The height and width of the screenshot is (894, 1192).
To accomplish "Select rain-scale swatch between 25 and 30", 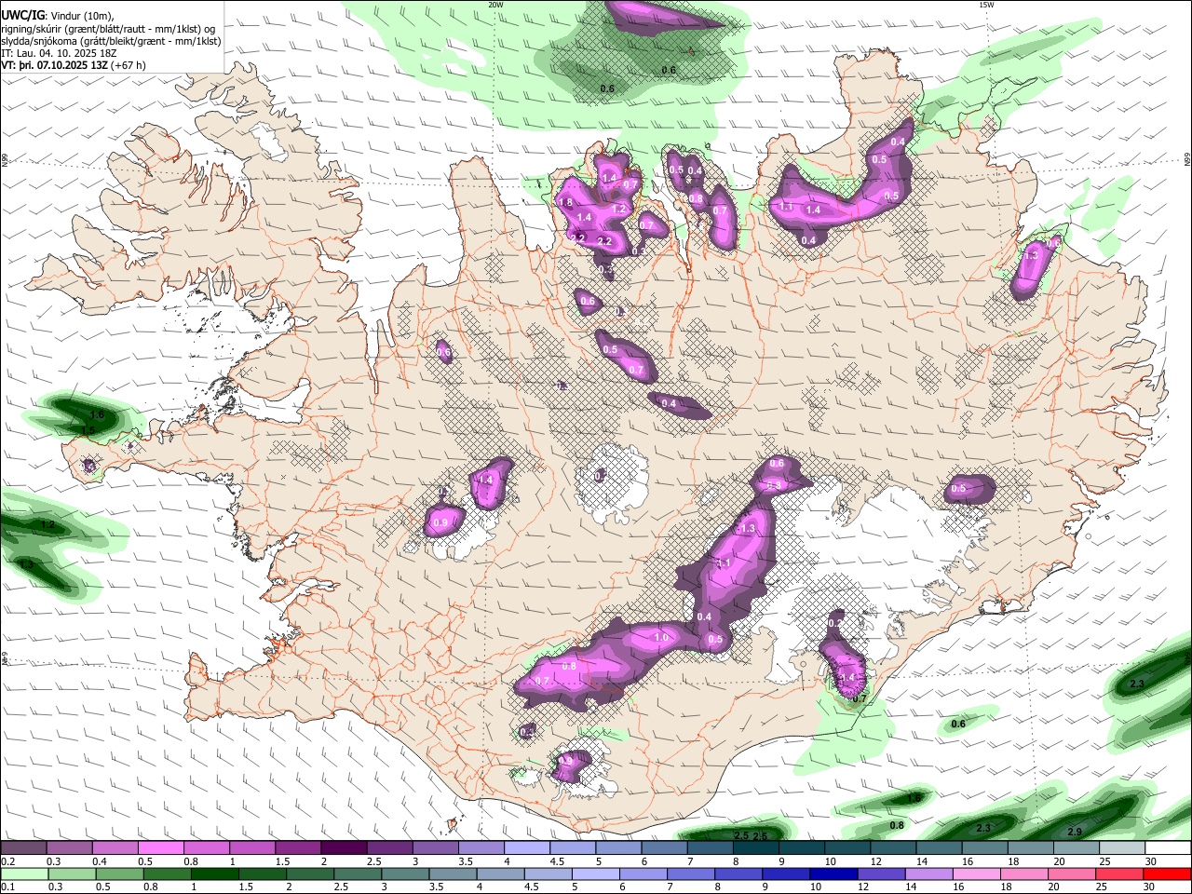I will pos(1120,874).
